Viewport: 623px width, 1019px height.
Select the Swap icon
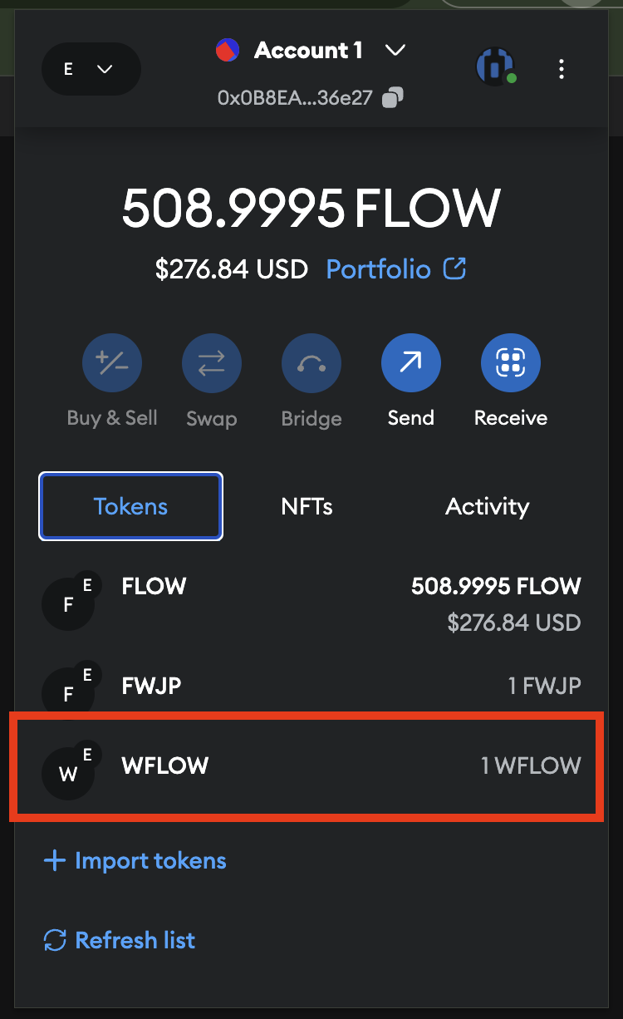coord(212,363)
